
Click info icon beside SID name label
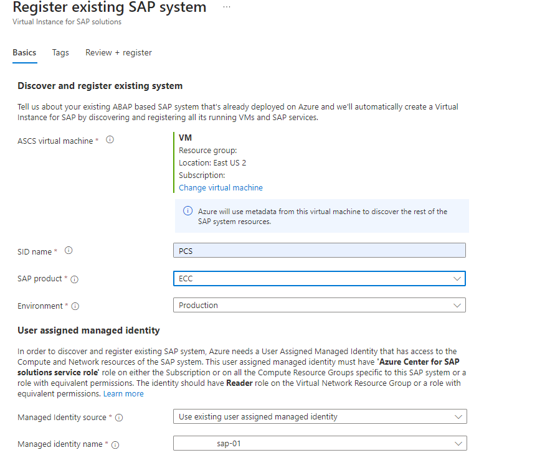point(69,251)
